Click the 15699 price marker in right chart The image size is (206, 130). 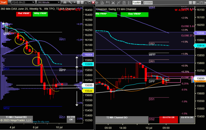click(200, 79)
